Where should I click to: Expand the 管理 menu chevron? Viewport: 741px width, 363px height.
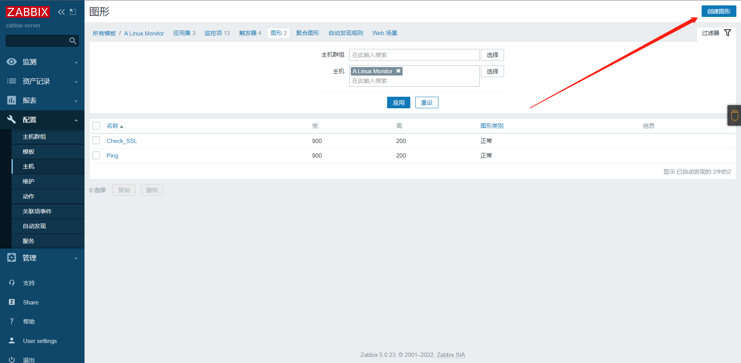76,258
